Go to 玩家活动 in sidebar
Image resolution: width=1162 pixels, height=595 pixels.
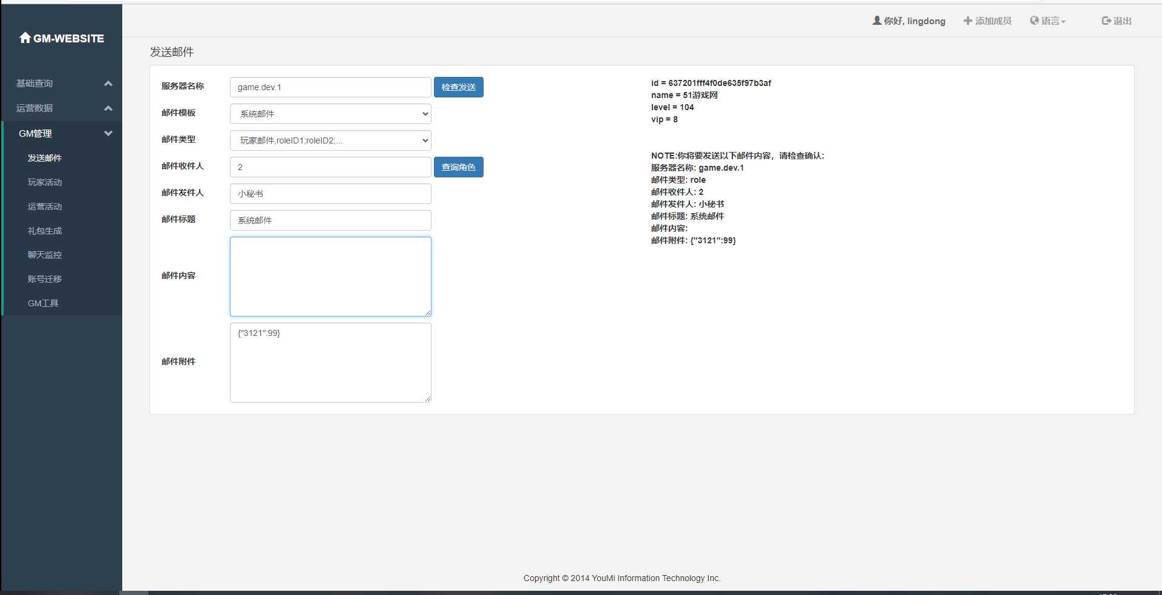coord(45,182)
